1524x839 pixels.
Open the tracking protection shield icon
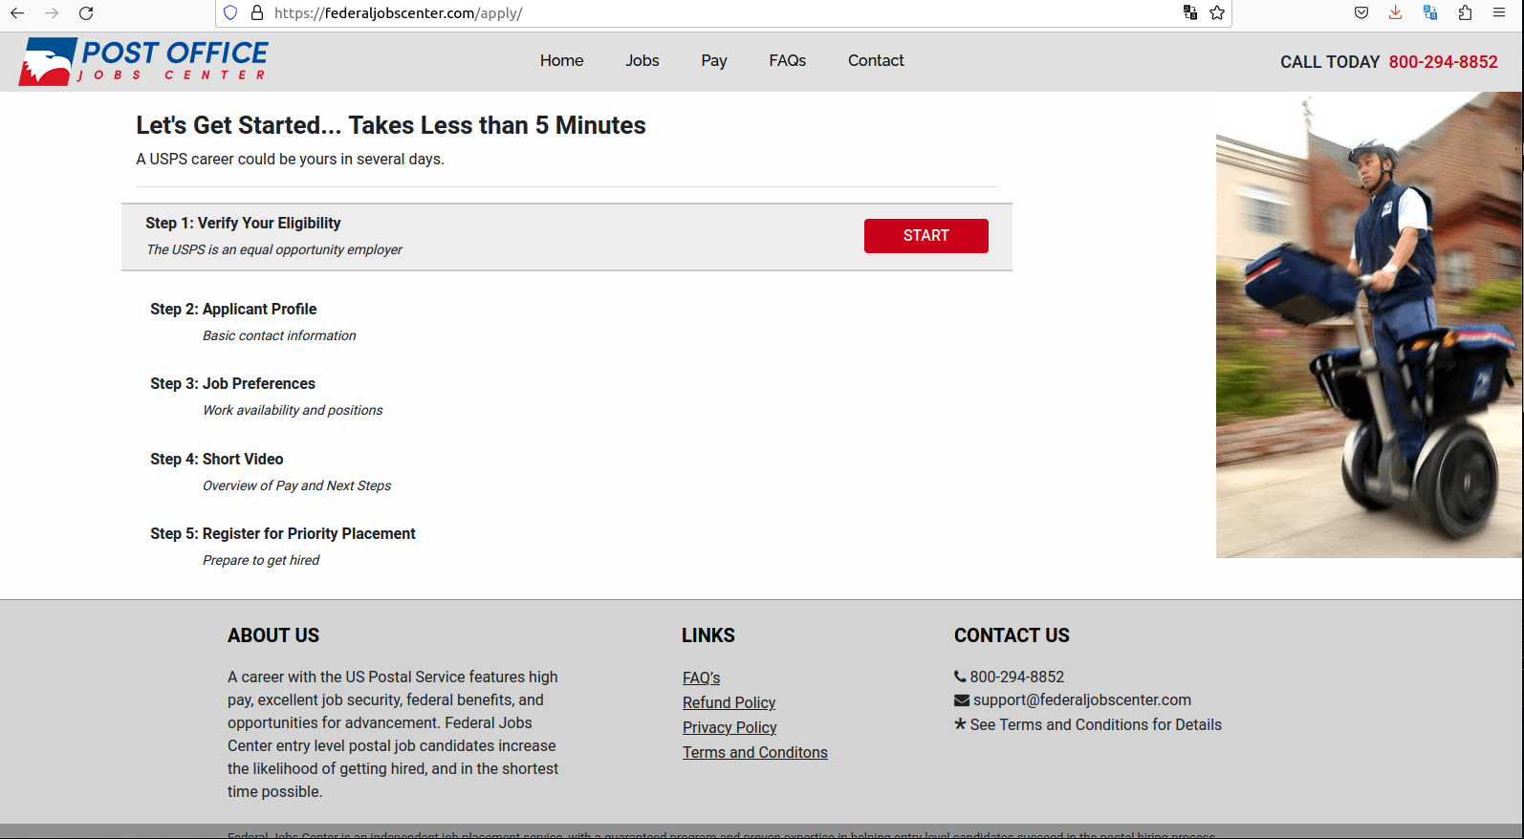[x=230, y=13]
